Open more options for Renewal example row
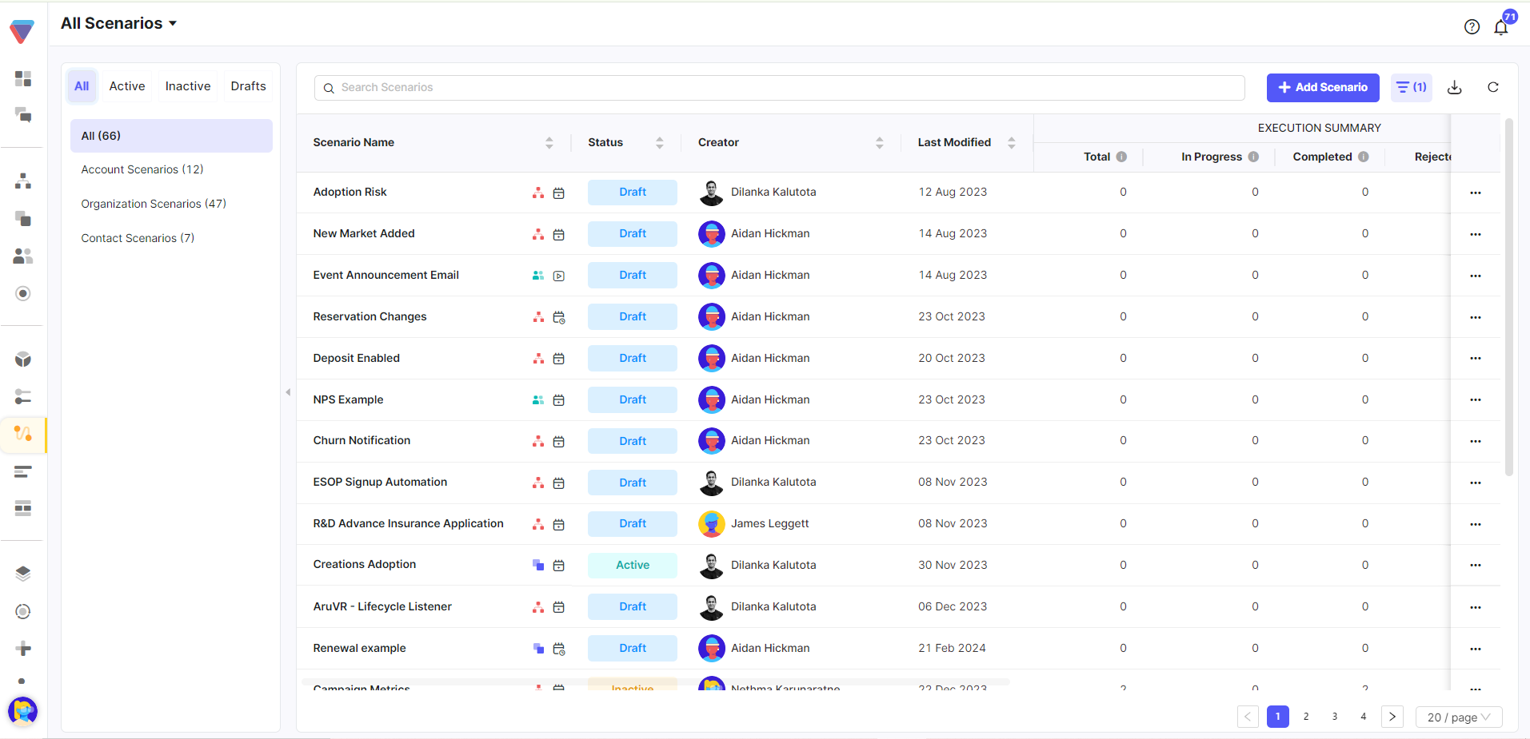1530x739 pixels. point(1475,649)
